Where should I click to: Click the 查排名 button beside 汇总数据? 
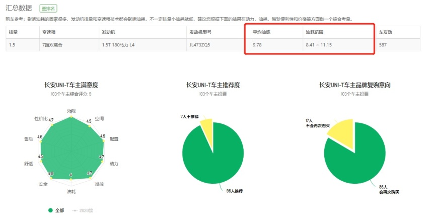click(x=48, y=9)
